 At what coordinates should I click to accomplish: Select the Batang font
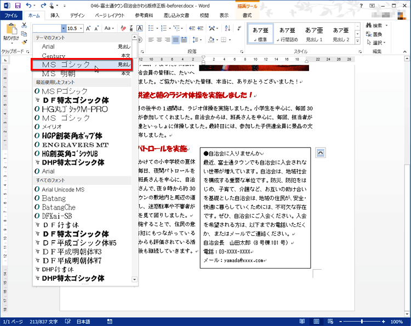[82, 199]
